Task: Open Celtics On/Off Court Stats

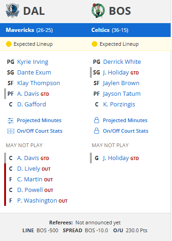Action: click(x=125, y=131)
